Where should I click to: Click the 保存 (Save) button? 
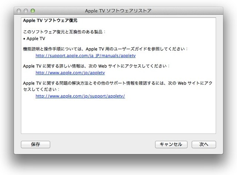pyautogui.click(x=36, y=145)
